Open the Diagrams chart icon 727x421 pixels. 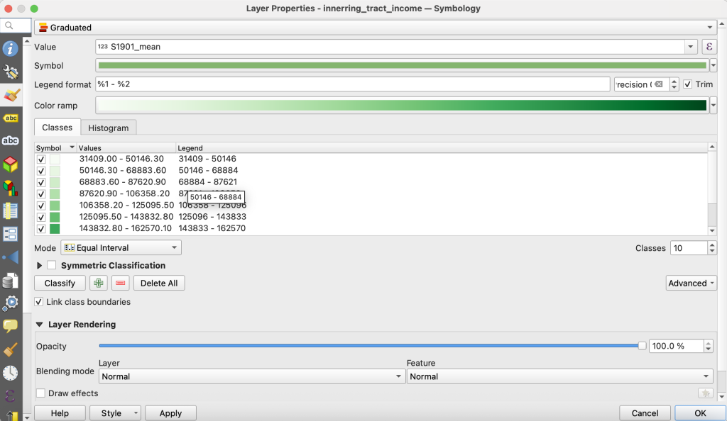tap(11, 188)
